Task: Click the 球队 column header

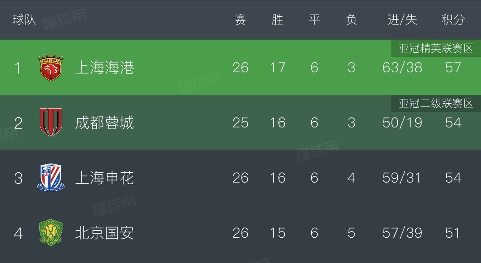Action: point(24,20)
